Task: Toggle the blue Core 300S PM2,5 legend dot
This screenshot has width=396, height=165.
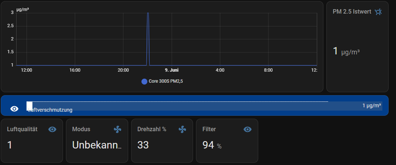Action: (144, 81)
